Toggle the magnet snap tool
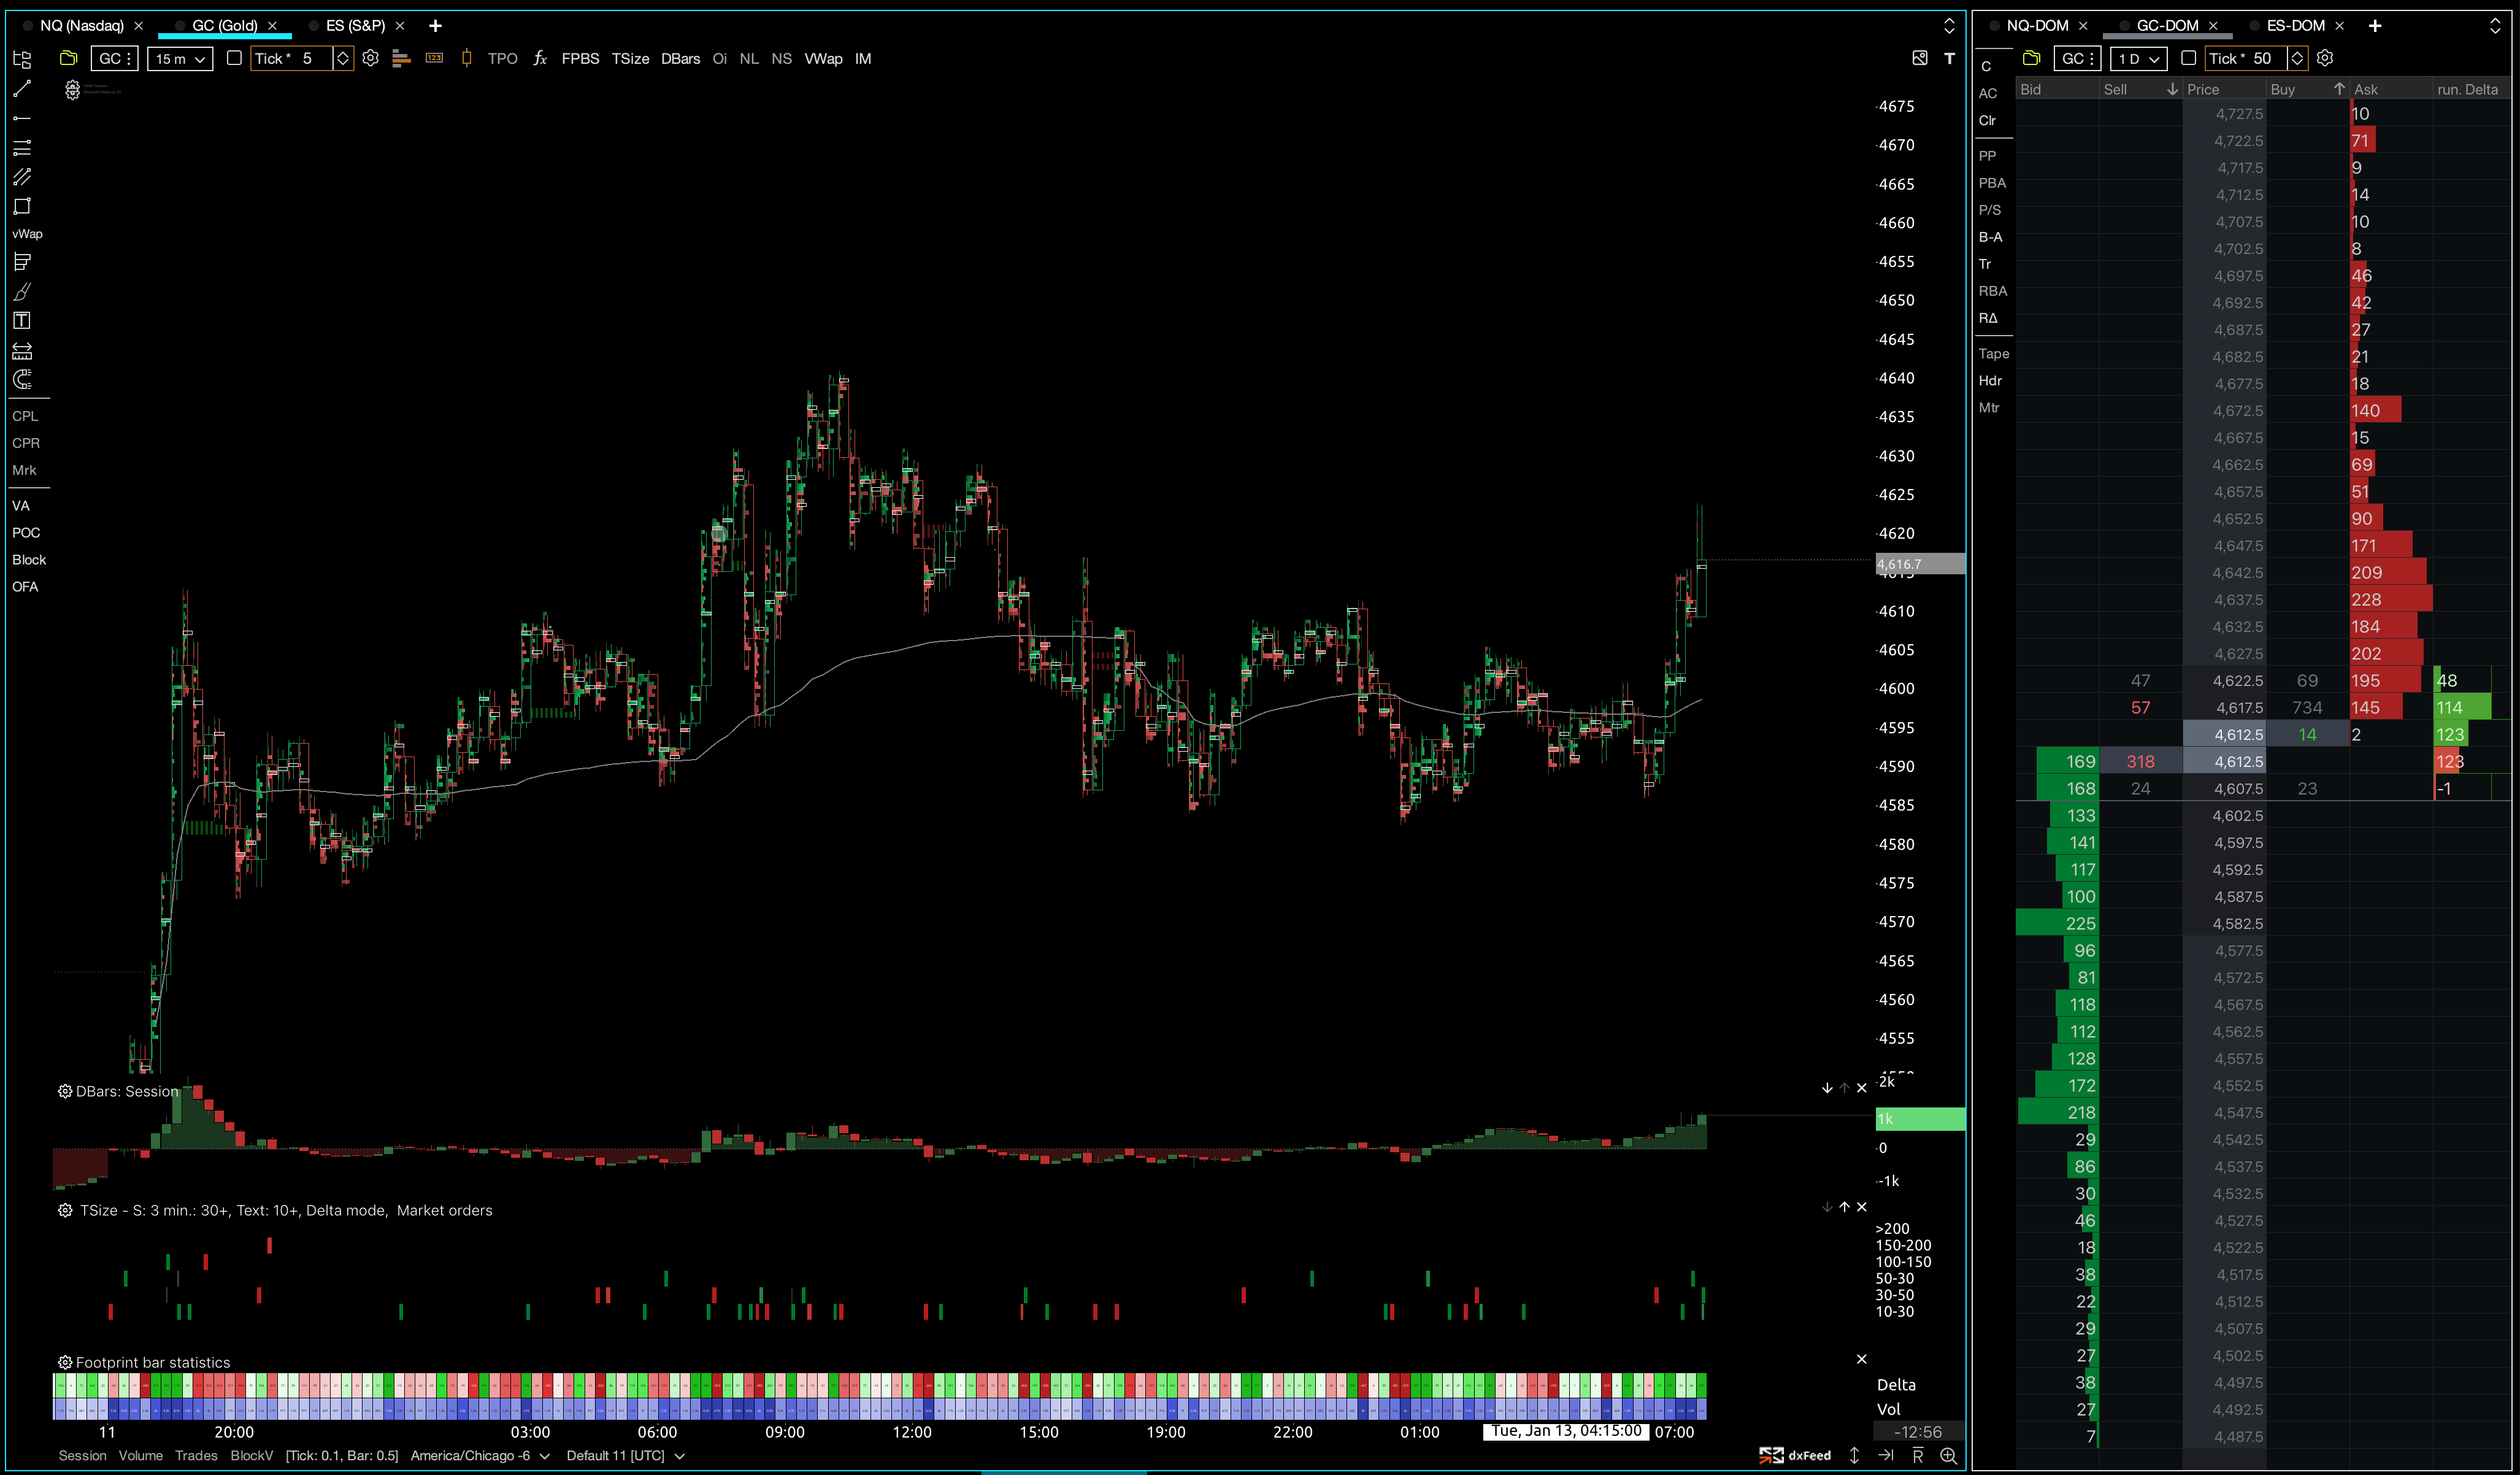2520x1475 pixels. pyautogui.click(x=22, y=379)
